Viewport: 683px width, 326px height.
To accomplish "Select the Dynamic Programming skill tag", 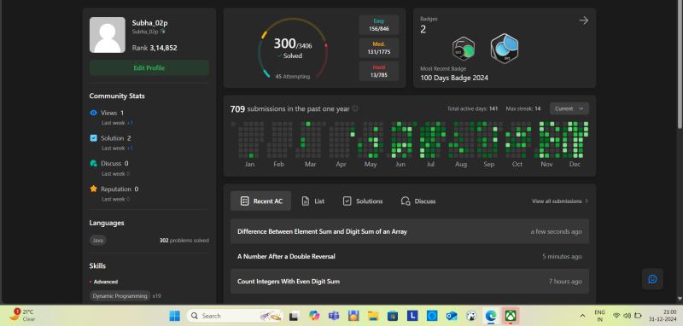I will [x=120, y=296].
